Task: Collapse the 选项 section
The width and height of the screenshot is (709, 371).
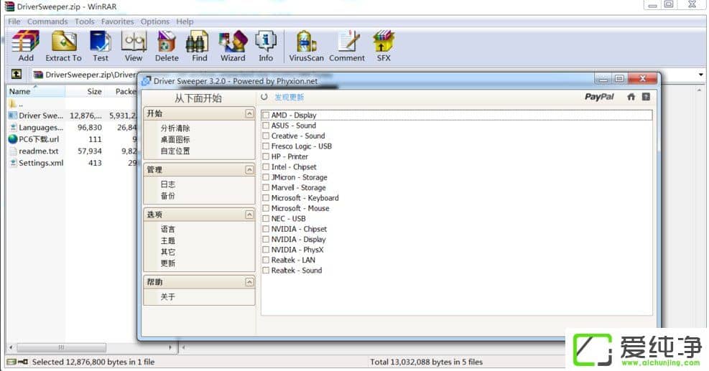Action: [249, 214]
